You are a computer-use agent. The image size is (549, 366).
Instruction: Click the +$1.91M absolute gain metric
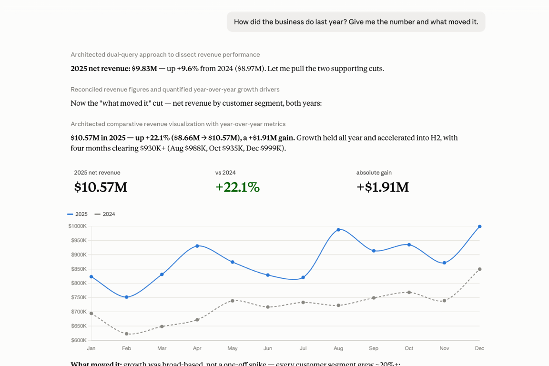pyautogui.click(x=383, y=187)
